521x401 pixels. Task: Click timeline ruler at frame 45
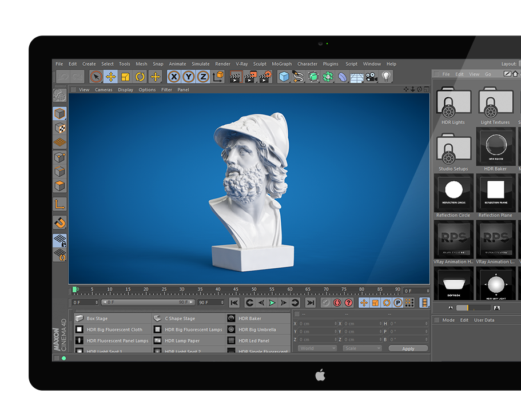click(x=236, y=291)
